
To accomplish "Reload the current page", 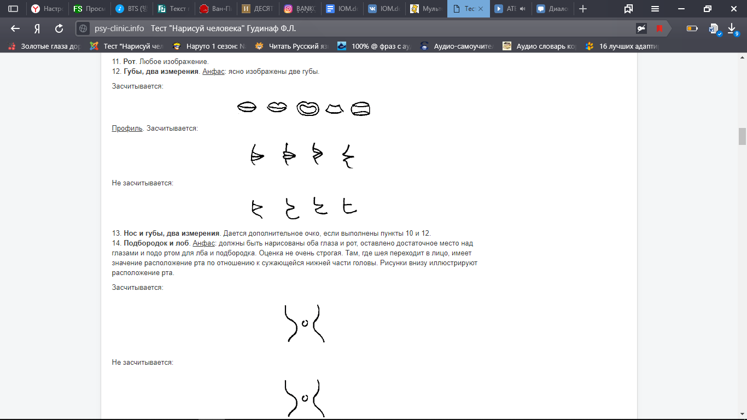I will [x=59, y=28].
